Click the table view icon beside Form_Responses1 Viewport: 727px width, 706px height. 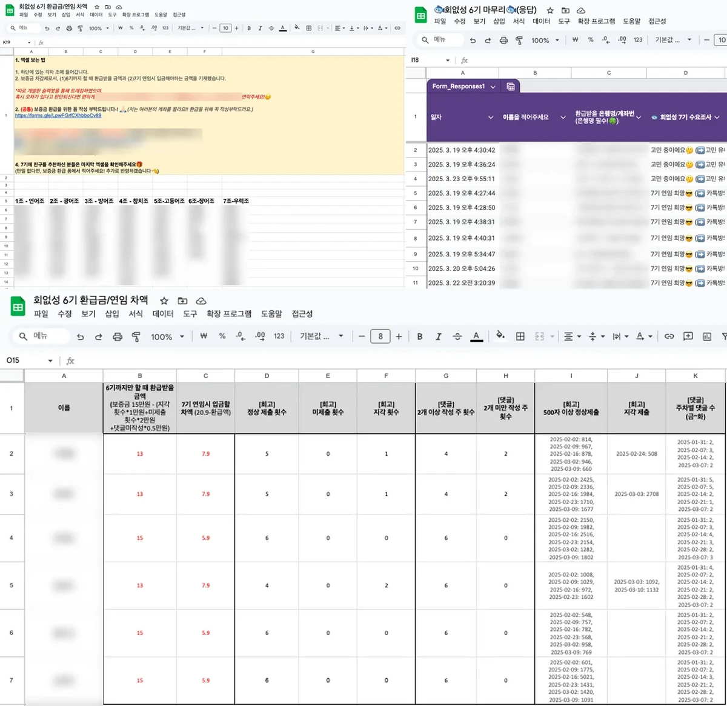coord(511,87)
